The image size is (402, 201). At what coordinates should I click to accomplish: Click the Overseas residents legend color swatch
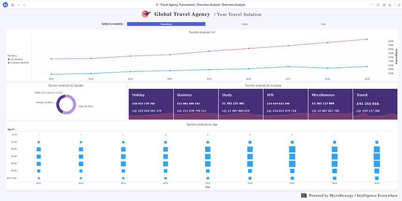8,62
